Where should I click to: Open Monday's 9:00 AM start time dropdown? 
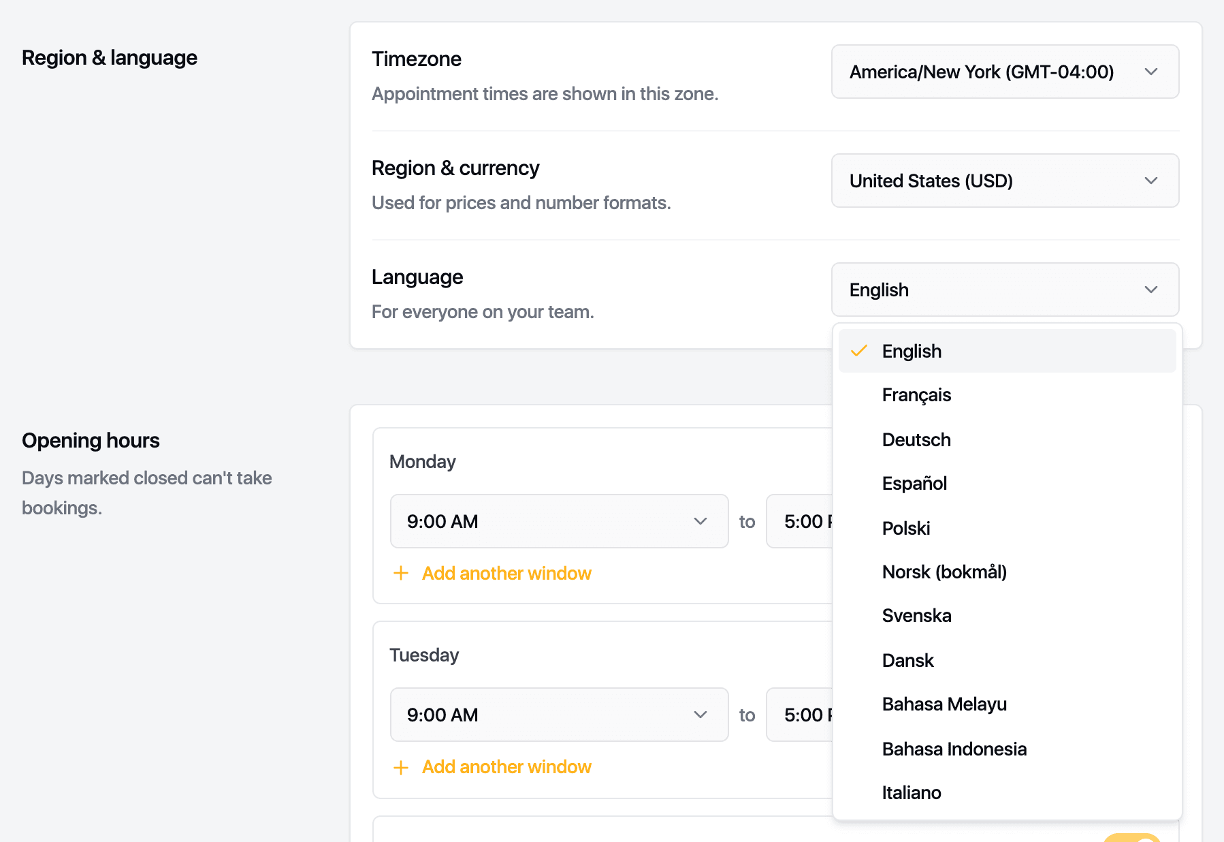coord(559,521)
